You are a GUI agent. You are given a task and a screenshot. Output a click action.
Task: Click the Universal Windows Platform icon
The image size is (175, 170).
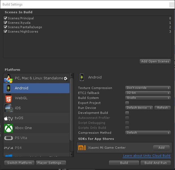(9, 156)
